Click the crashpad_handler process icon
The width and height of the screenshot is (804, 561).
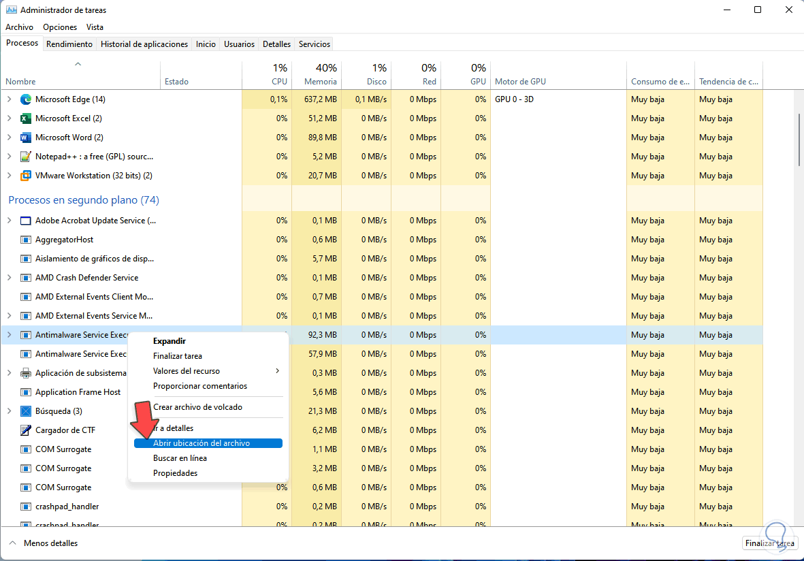click(x=26, y=506)
